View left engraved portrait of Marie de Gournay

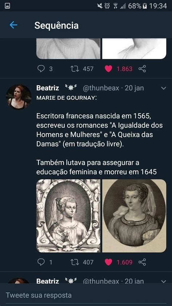pos(68,216)
